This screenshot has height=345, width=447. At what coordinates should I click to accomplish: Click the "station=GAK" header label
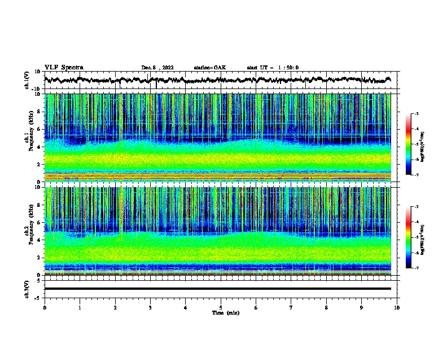click(x=210, y=68)
